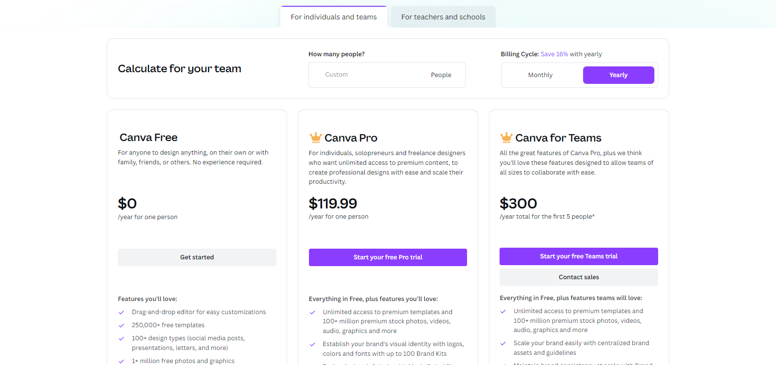Viewport: 776px width, 365px height.
Task: Click Features you'll love: heading in Free plan
Action: pyautogui.click(x=147, y=299)
